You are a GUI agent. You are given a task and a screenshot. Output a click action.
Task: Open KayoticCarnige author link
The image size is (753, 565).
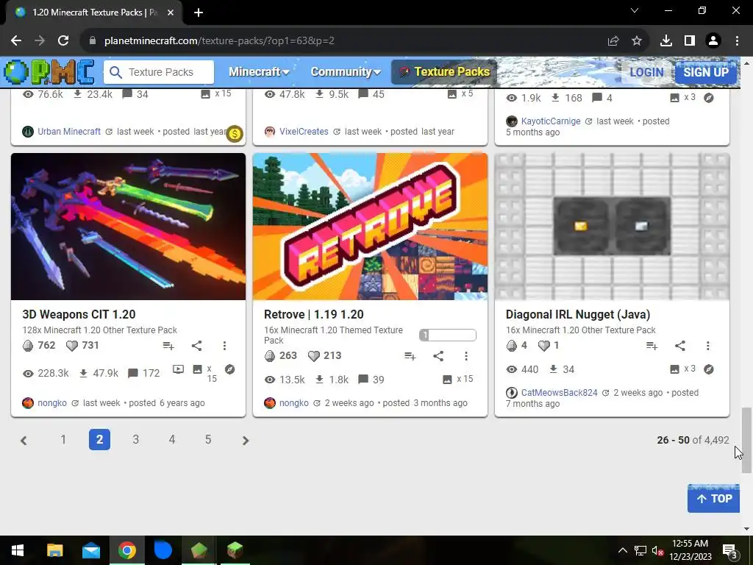tap(551, 121)
